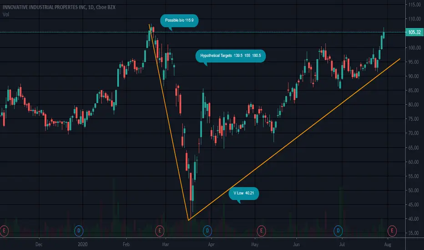424x250 pixels.
Task: Click the Vol indicator label
Action: point(5,15)
